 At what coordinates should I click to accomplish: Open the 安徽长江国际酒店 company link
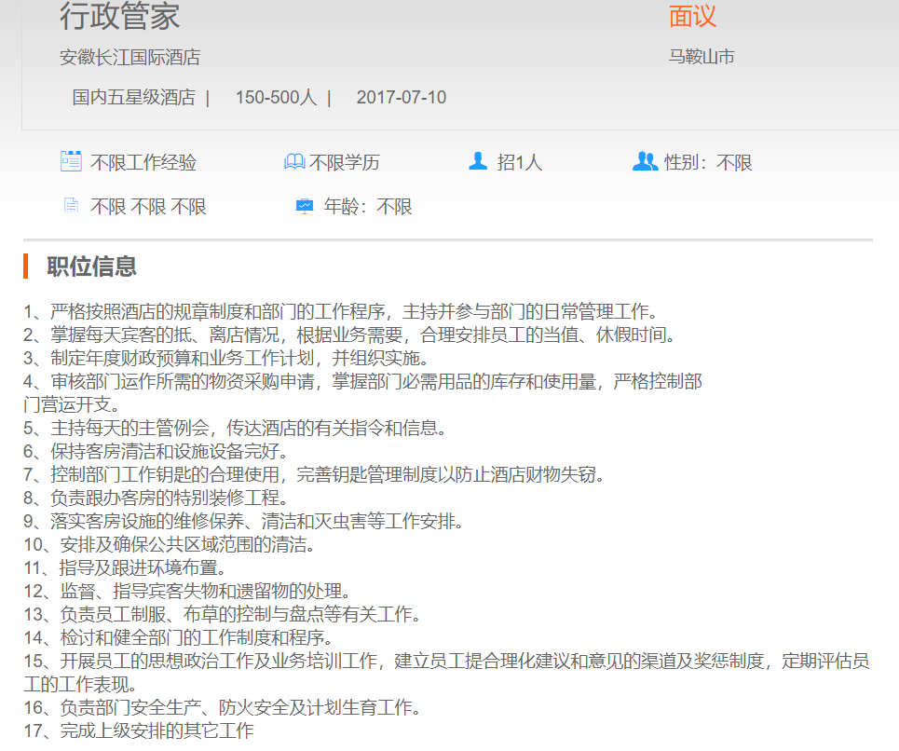pos(129,57)
